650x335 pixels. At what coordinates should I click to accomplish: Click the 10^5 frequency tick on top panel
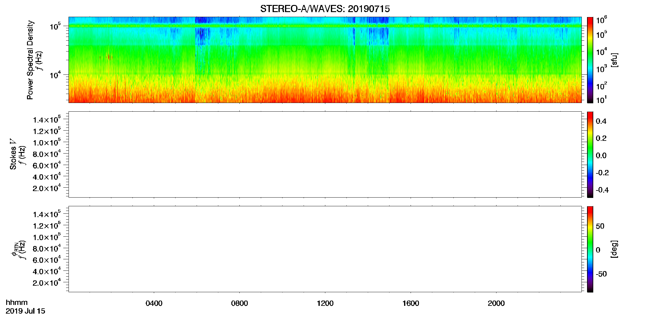coord(55,26)
